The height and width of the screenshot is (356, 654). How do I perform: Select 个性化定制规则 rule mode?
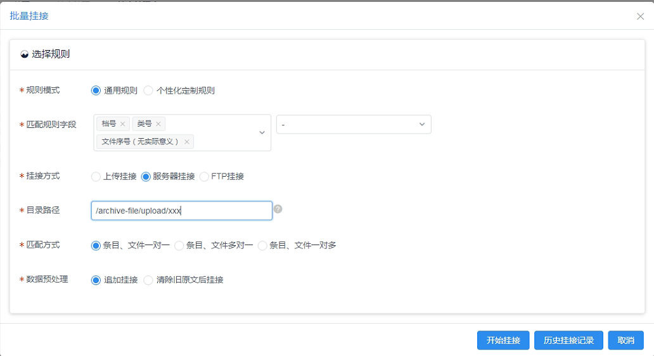[x=148, y=91]
